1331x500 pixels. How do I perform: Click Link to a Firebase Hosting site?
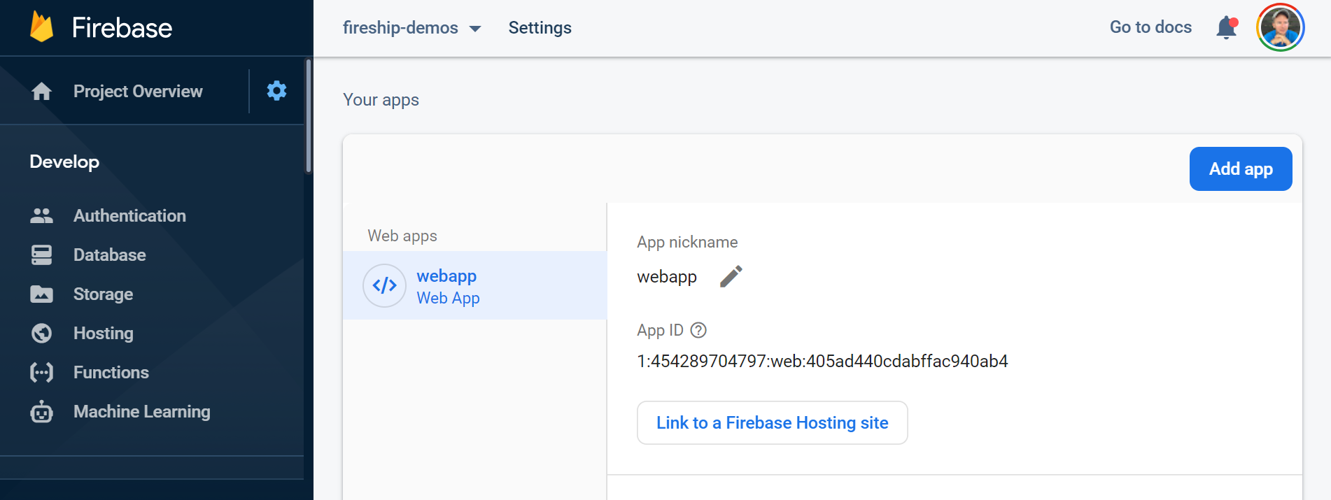(772, 423)
